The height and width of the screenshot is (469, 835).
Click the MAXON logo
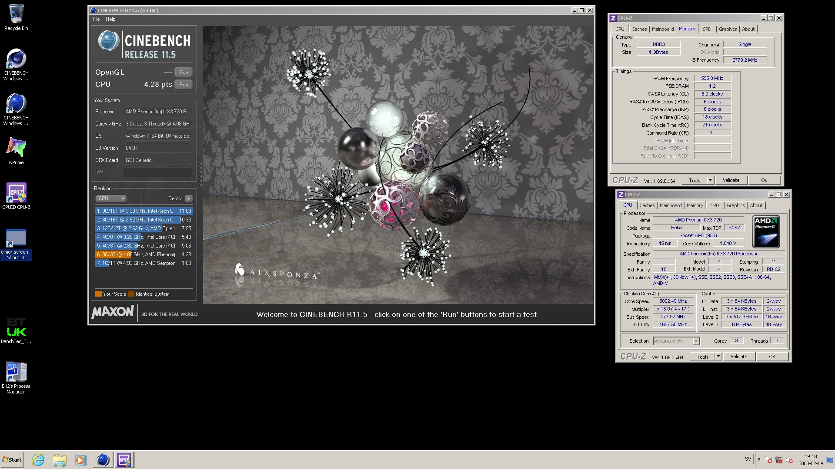(113, 312)
